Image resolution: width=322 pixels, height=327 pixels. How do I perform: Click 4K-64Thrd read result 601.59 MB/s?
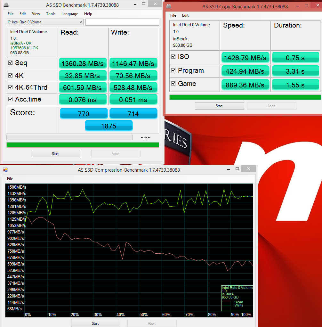click(x=83, y=87)
